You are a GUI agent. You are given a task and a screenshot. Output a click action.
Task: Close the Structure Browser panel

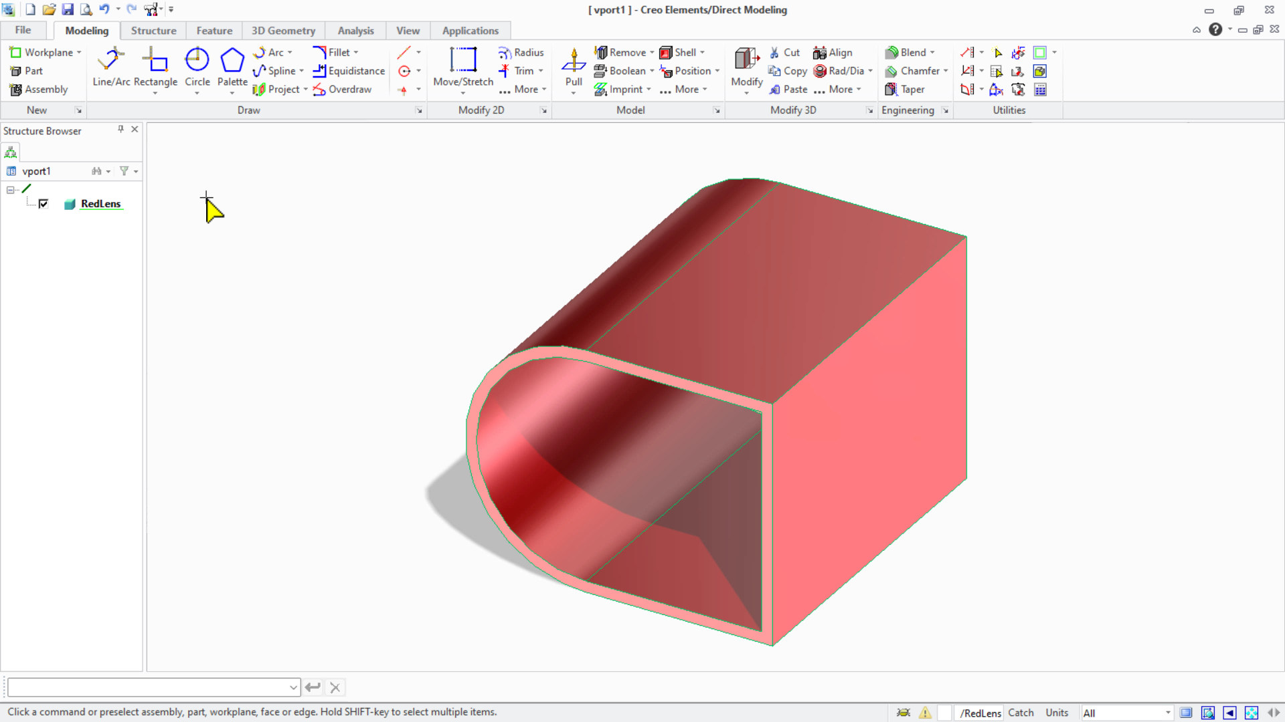pos(135,129)
